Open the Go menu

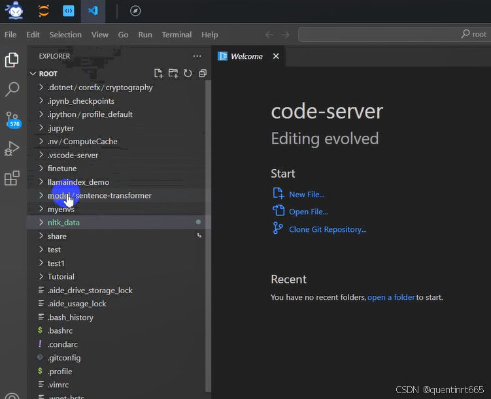tap(123, 35)
